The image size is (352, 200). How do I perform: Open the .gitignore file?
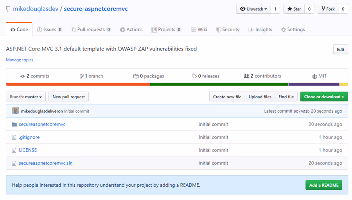coord(29,137)
